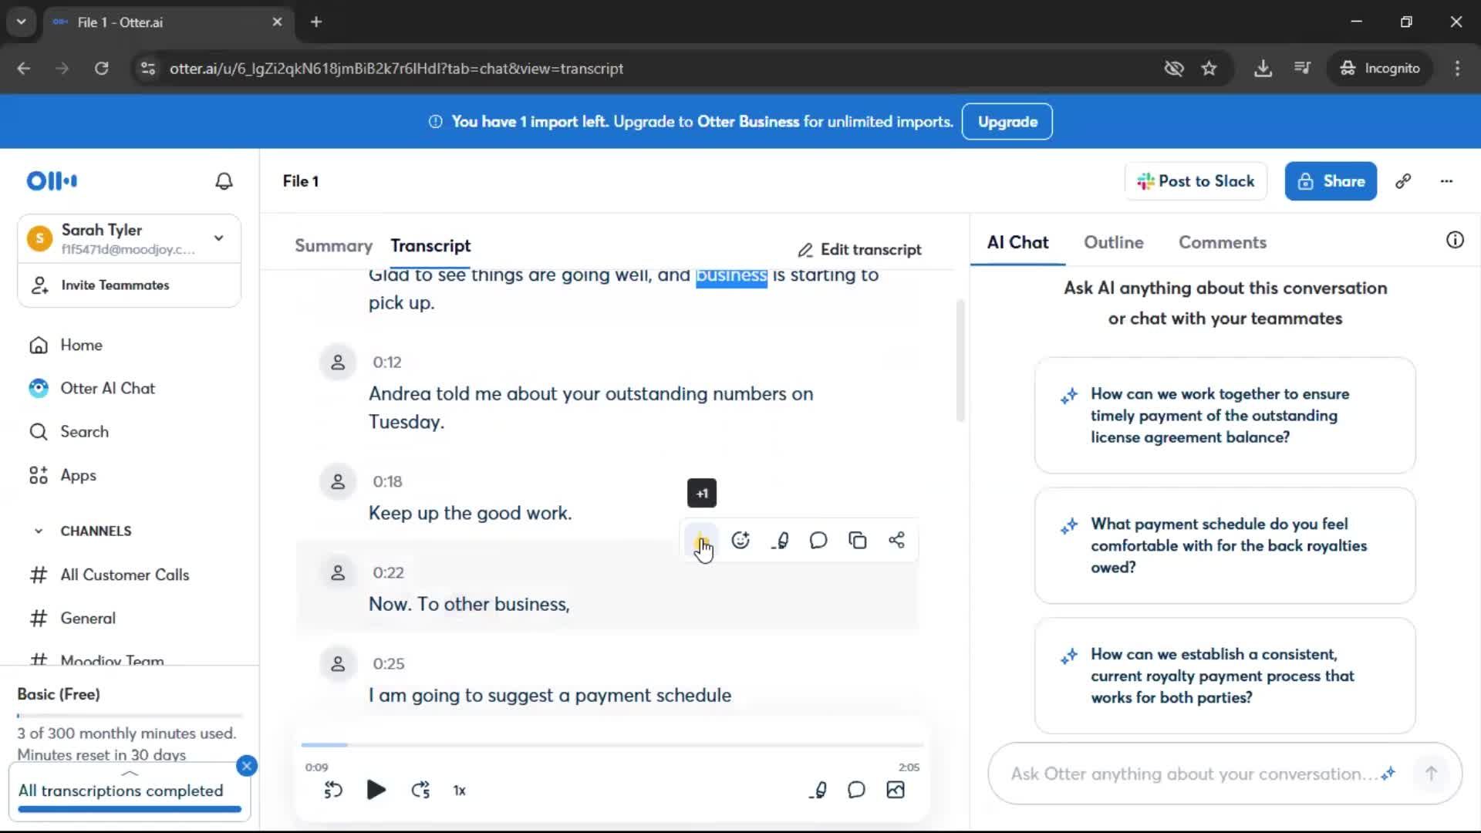Click the speaker avatar at 0:25

[338, 664]
